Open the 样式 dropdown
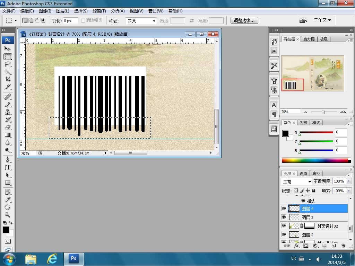Screen dimensions: 355x266 pyautogui.click(x=141, y=21)
